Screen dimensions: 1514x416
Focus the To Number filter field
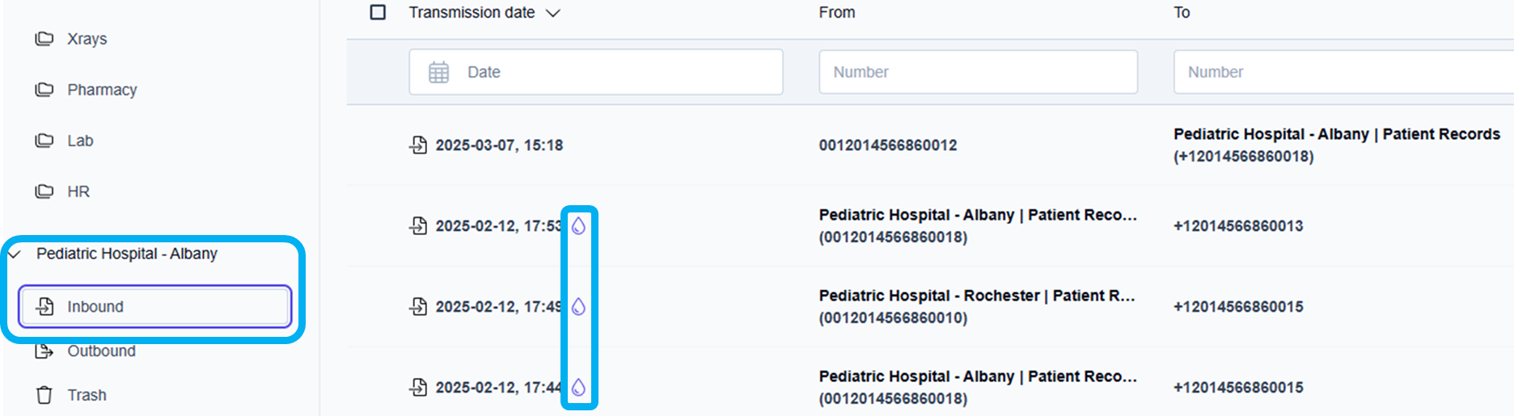tap(1343, 72)
